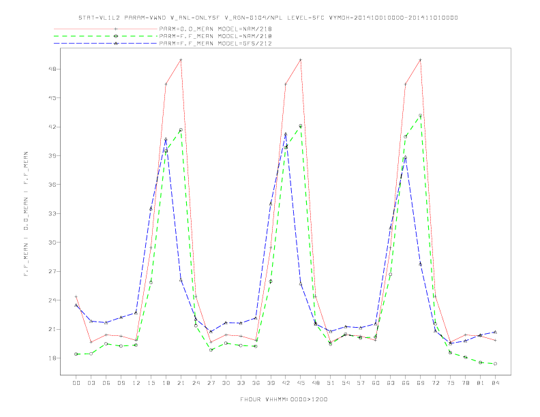Click x-axis forecast hour label 15
The width and height of the screenshot is (540, 417).
pyautogui.click(x=151, y=383)
